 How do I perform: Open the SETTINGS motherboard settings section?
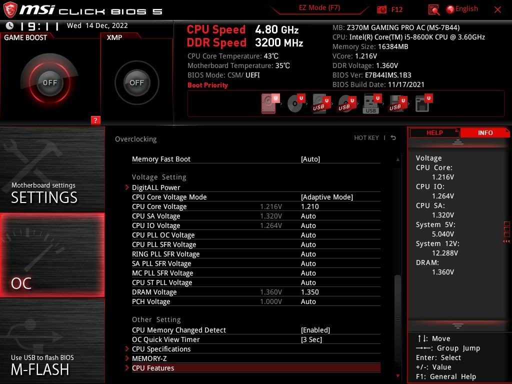(52, 169)
